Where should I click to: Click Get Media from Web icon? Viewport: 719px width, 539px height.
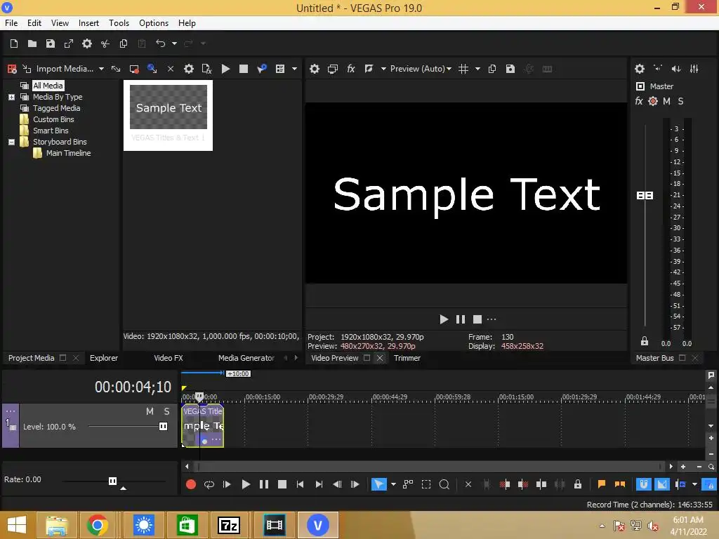coord(152,69)
